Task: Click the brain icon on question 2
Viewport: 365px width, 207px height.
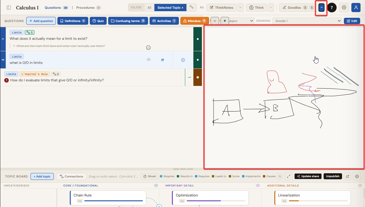Action: pyautogui.click(x=183, y=60)
